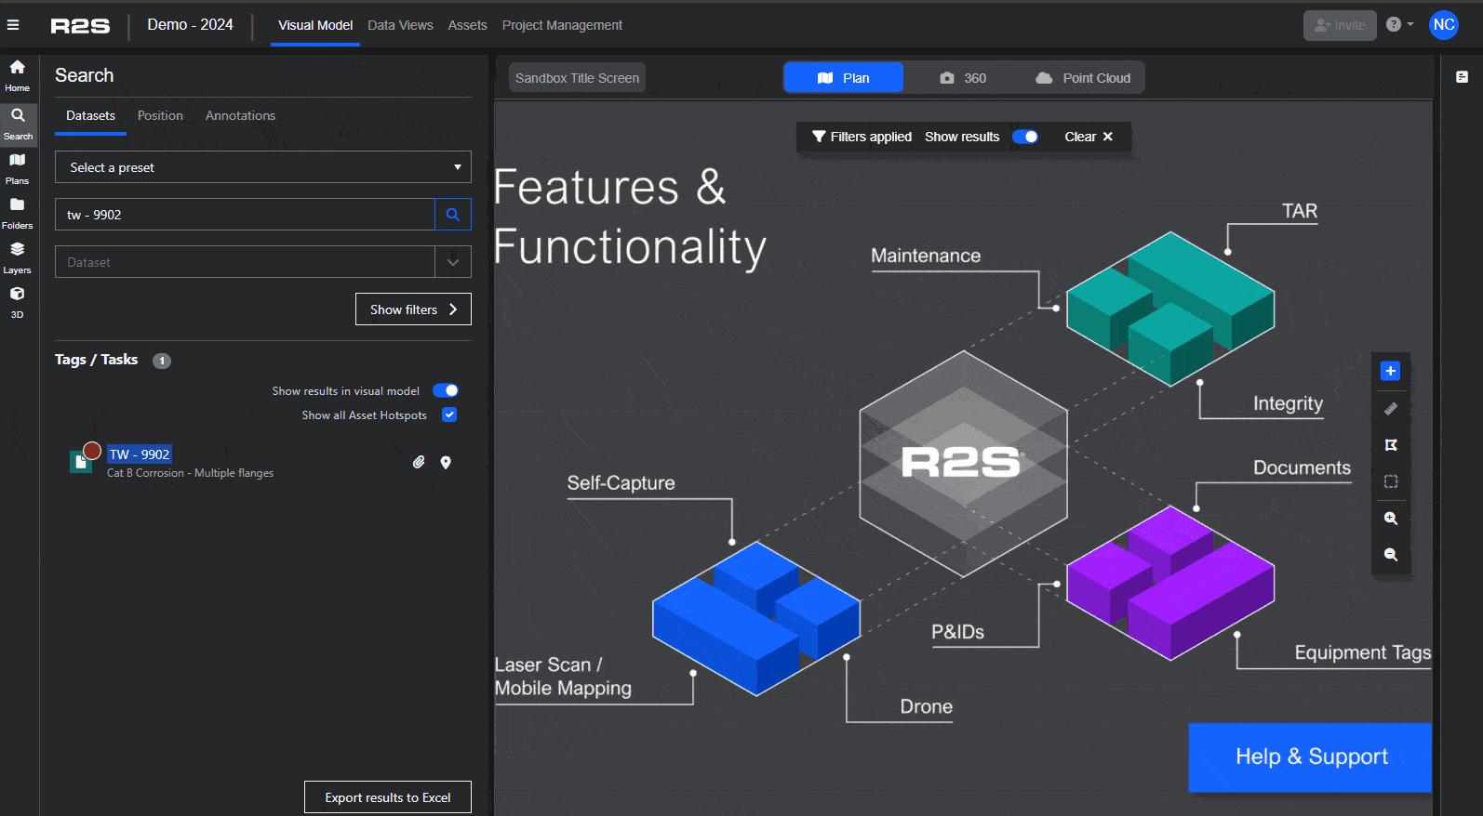Switch to Data Views tab

400,25
